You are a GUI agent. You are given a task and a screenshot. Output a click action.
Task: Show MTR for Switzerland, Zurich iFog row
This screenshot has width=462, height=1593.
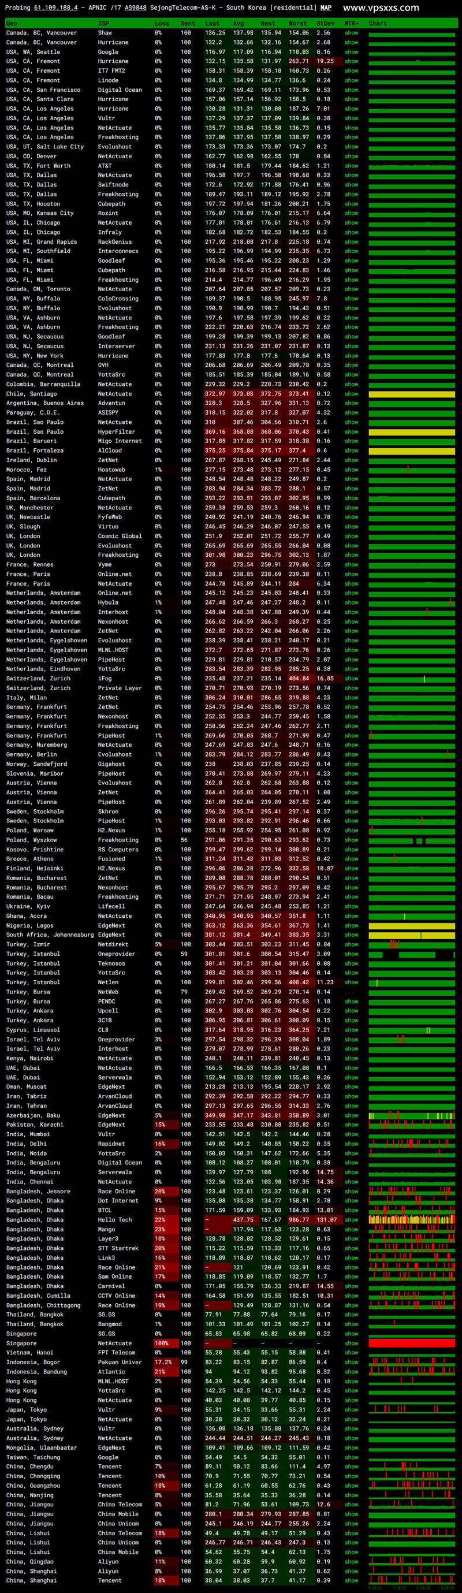(x=351, y=679)
